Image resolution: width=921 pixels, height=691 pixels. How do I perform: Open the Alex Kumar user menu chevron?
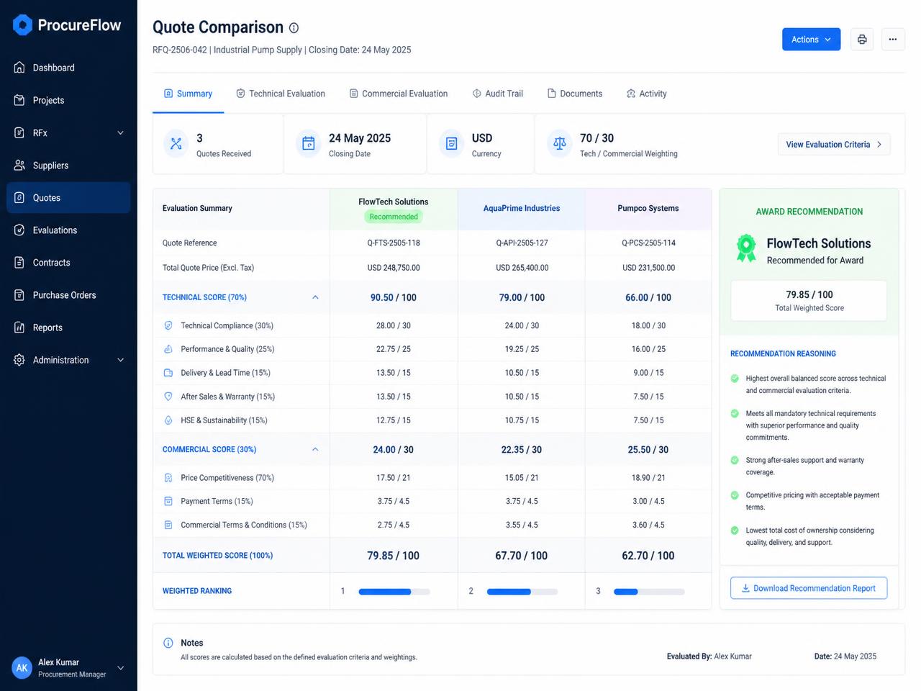coord(120,668)
